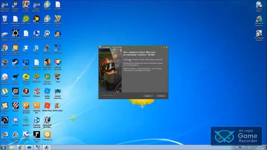Viewport: 267px width, 150px height.
Task: Click the Далее (Next) button in installer
Action: pos(149,96)
